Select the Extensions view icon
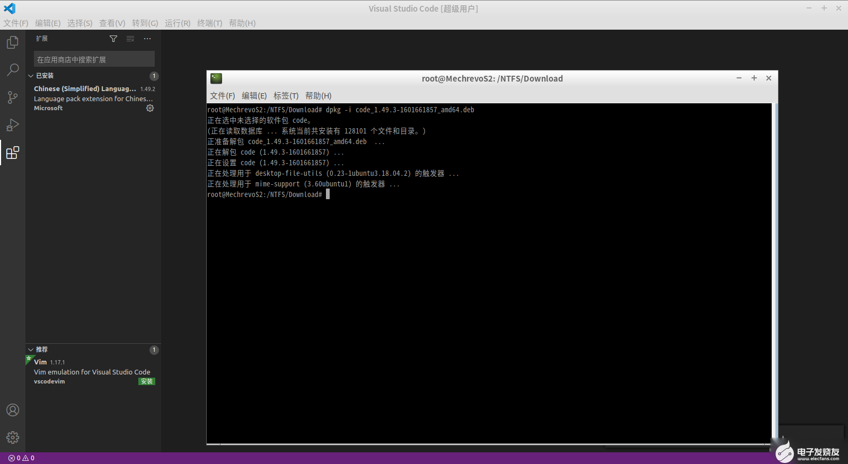848x464 pixels. 13,153
